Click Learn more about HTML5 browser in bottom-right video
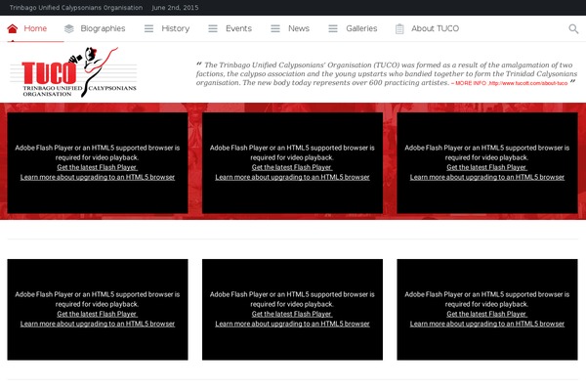Image resolution: width=586 pixels, height=391 pixels. (x=487, y=324)
